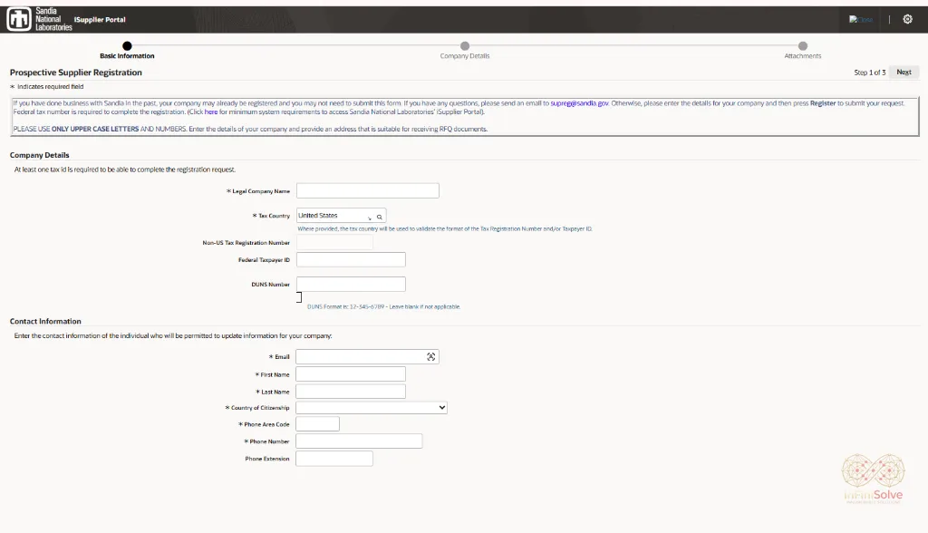This screenshot has width=928, height=533.
Task: Focus the Legal Company Name field
Action: [368, 190]
